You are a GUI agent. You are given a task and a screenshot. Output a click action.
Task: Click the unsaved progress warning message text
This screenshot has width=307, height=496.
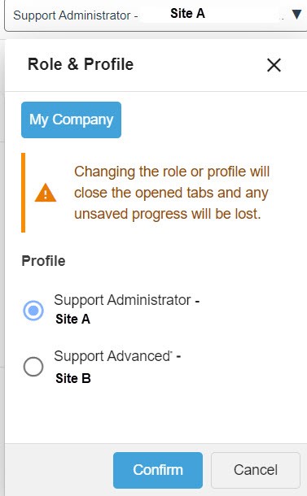pos(172,193)
